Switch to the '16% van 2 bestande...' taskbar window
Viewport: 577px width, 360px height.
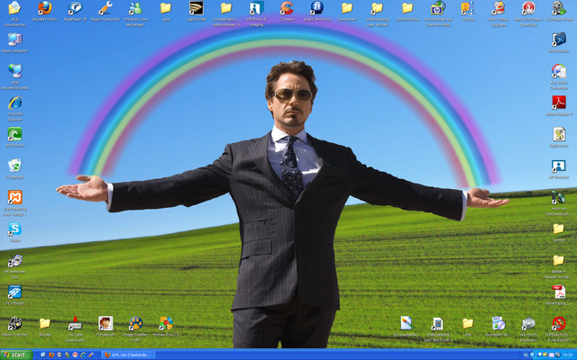coord(128,355)
